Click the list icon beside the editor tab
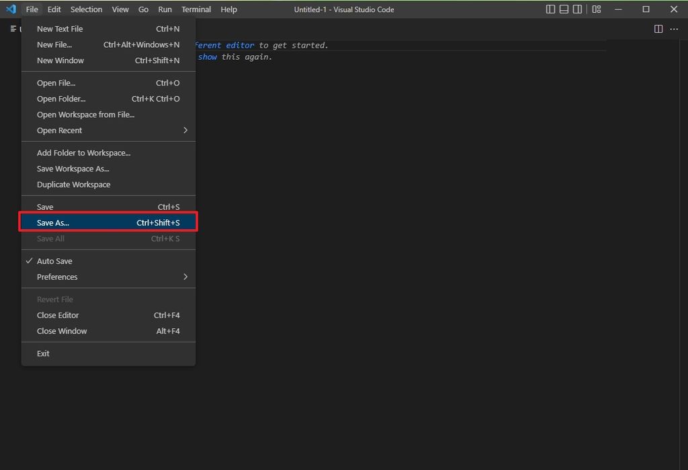 coord(12,28)
